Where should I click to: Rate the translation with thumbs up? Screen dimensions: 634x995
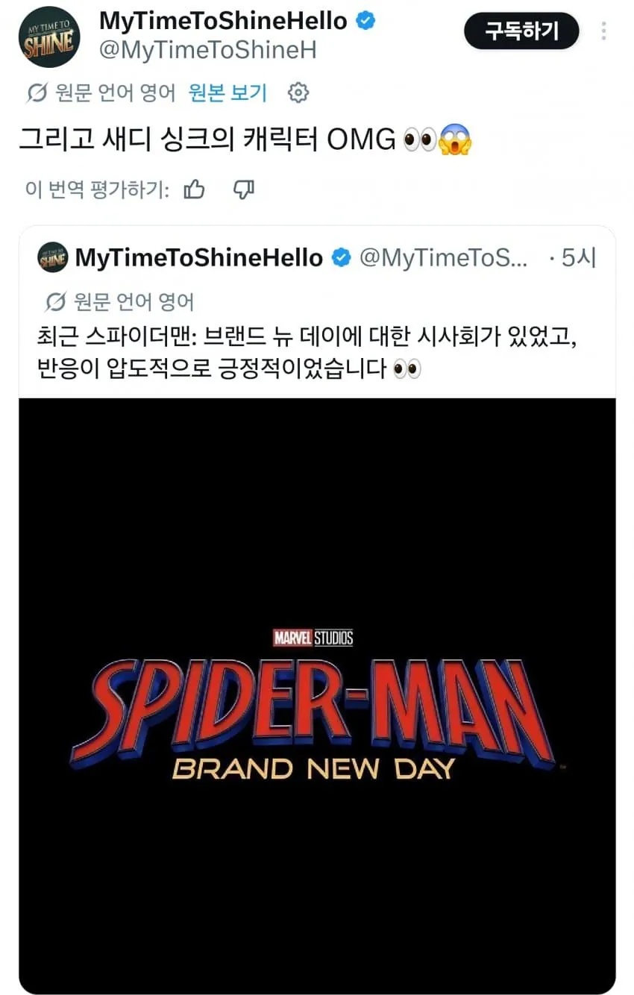pos(194,190)
